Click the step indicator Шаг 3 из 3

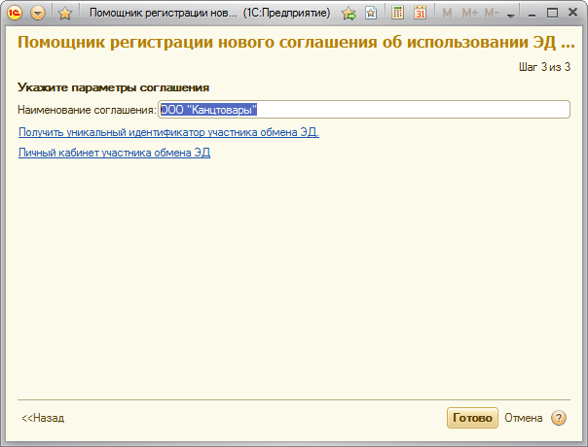[x=544, y=67]
